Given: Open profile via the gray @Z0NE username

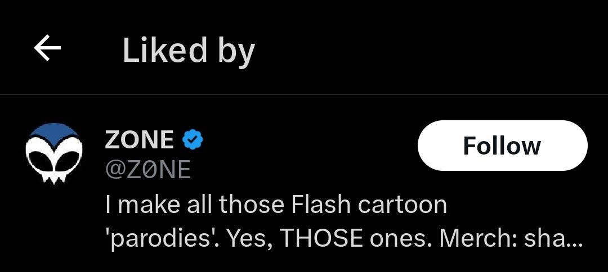Looking at the screenshot, I should click(147, 170).
